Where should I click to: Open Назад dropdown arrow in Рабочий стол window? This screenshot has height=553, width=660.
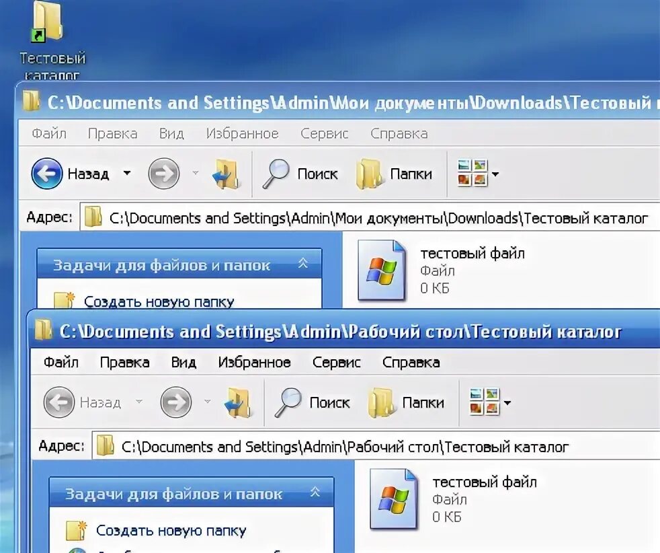tap(139, 402)
